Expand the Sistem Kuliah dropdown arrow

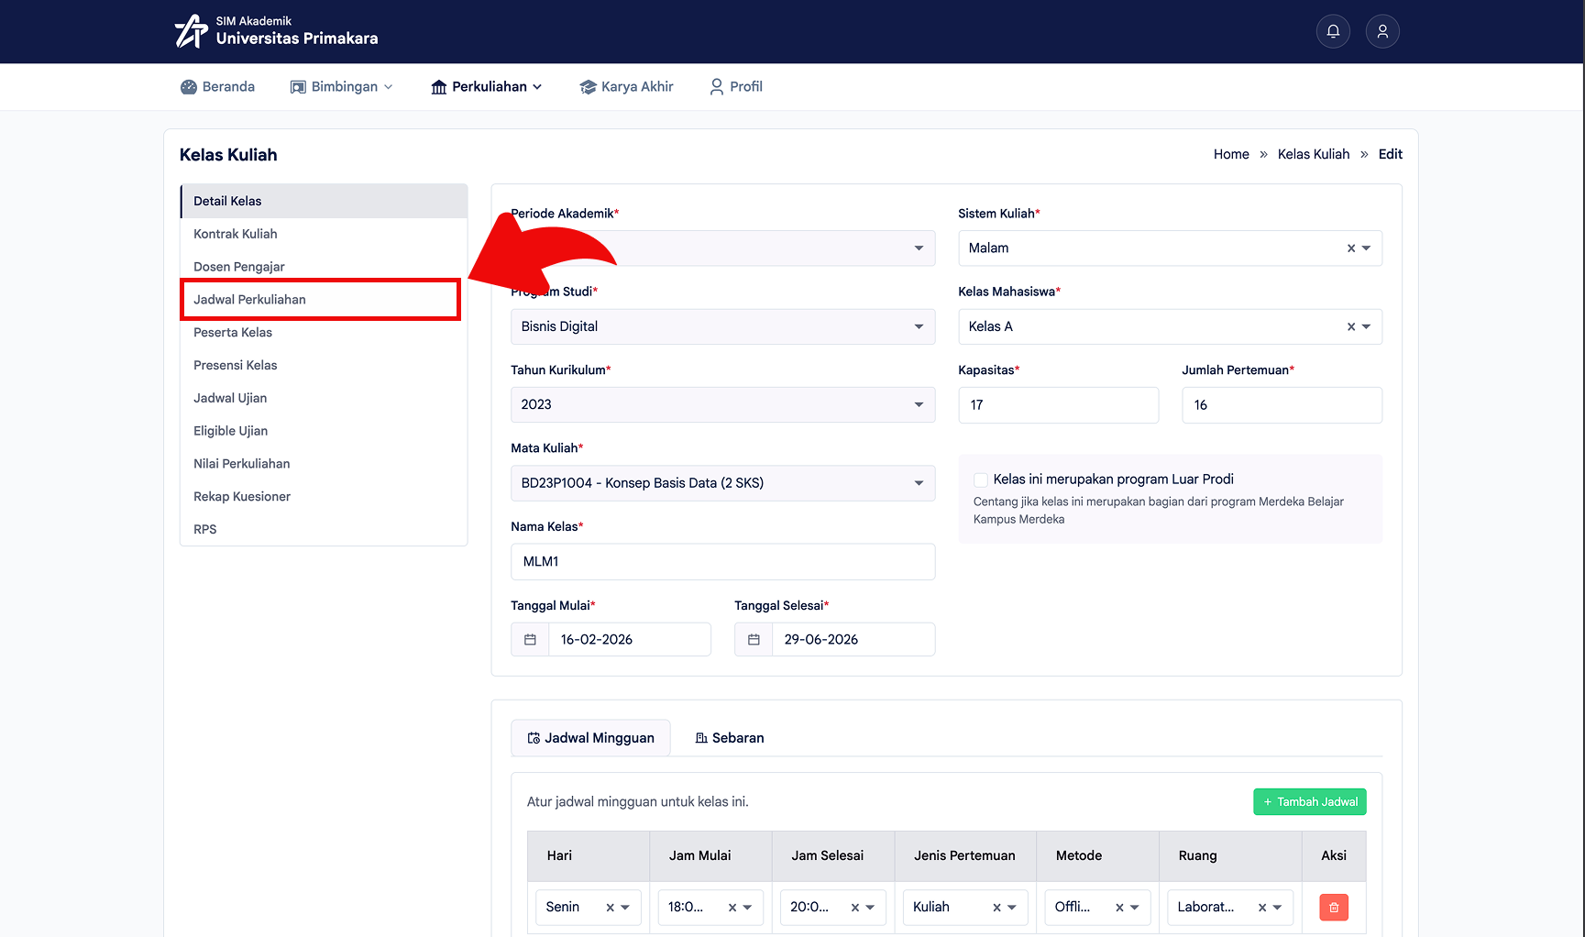pos(1366,248)
